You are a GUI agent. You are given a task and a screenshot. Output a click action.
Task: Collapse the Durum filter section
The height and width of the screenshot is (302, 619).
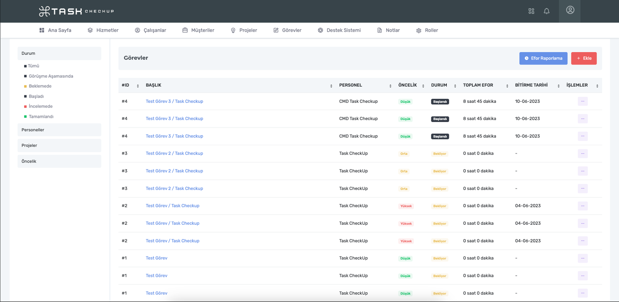[x=59, y=53]
